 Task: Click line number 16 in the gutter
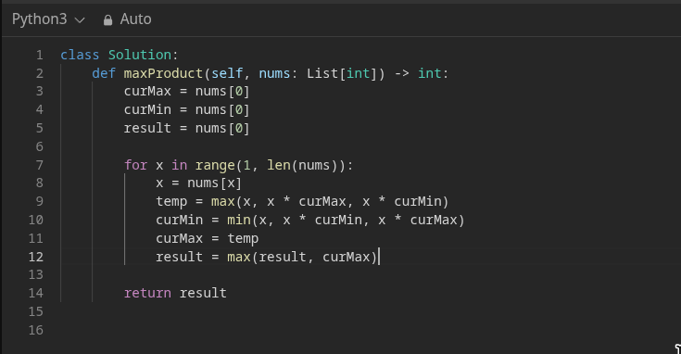(36, 330)
